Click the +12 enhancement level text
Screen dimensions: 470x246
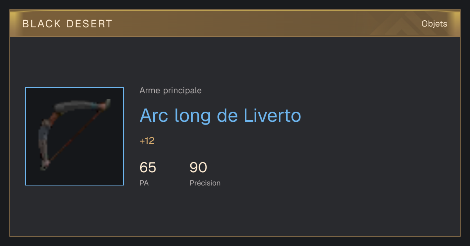[147, 141]
